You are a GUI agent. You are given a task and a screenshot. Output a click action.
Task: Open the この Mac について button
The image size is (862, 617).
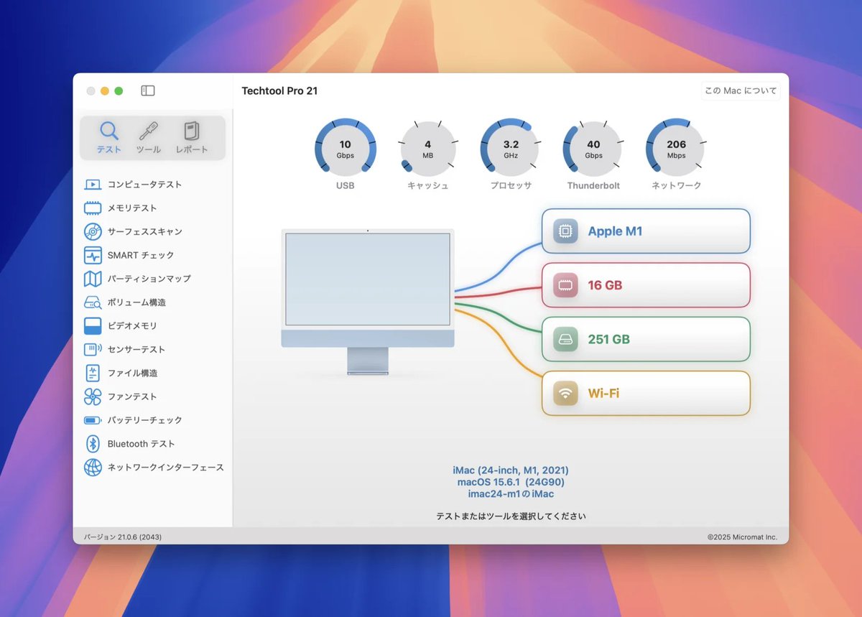pyautogui.click(x=741, y=91)
